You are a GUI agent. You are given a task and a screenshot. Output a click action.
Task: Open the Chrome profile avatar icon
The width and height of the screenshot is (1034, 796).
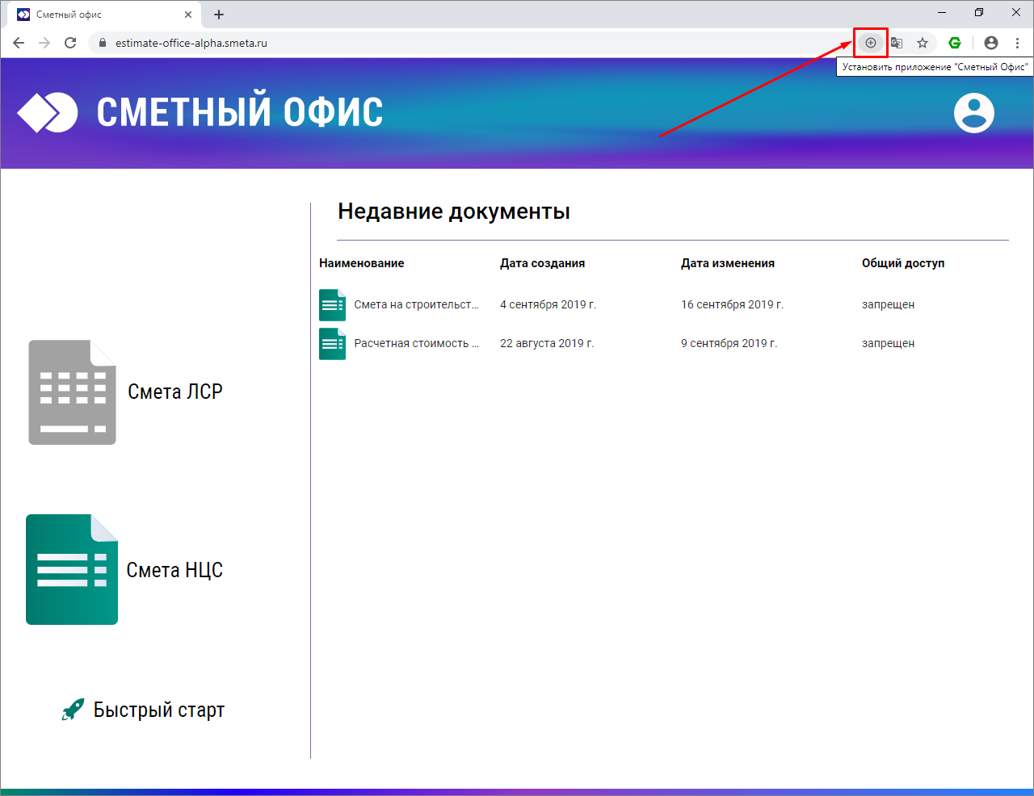pos(991,43)
